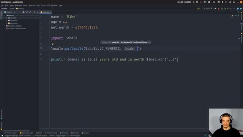Hide the Project tool window
The width and height of the screenshot is (243, 137).
click(38, 12)
